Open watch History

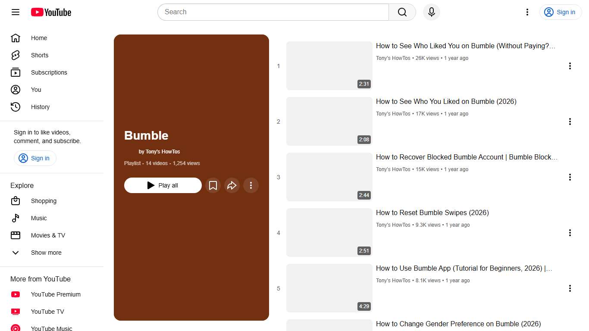pyautogui.click(x=40, y=107)
